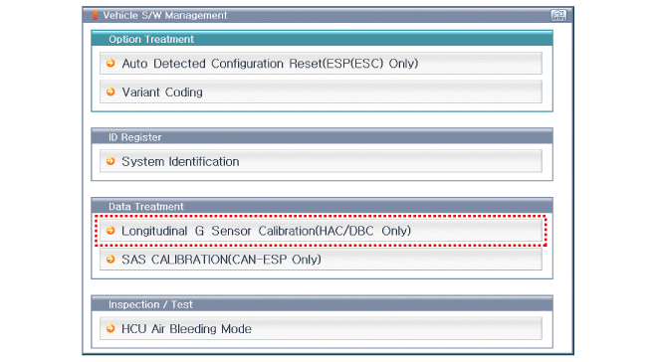Click arrow icon beside Longitudinal G Sensor Calibration

110,231
